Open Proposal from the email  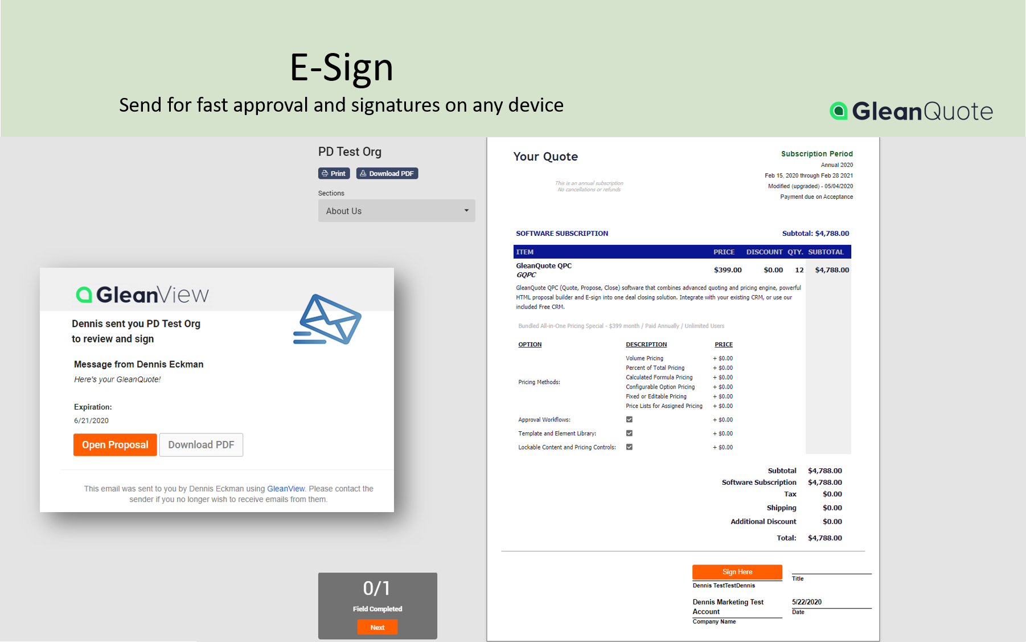[115, 444]
